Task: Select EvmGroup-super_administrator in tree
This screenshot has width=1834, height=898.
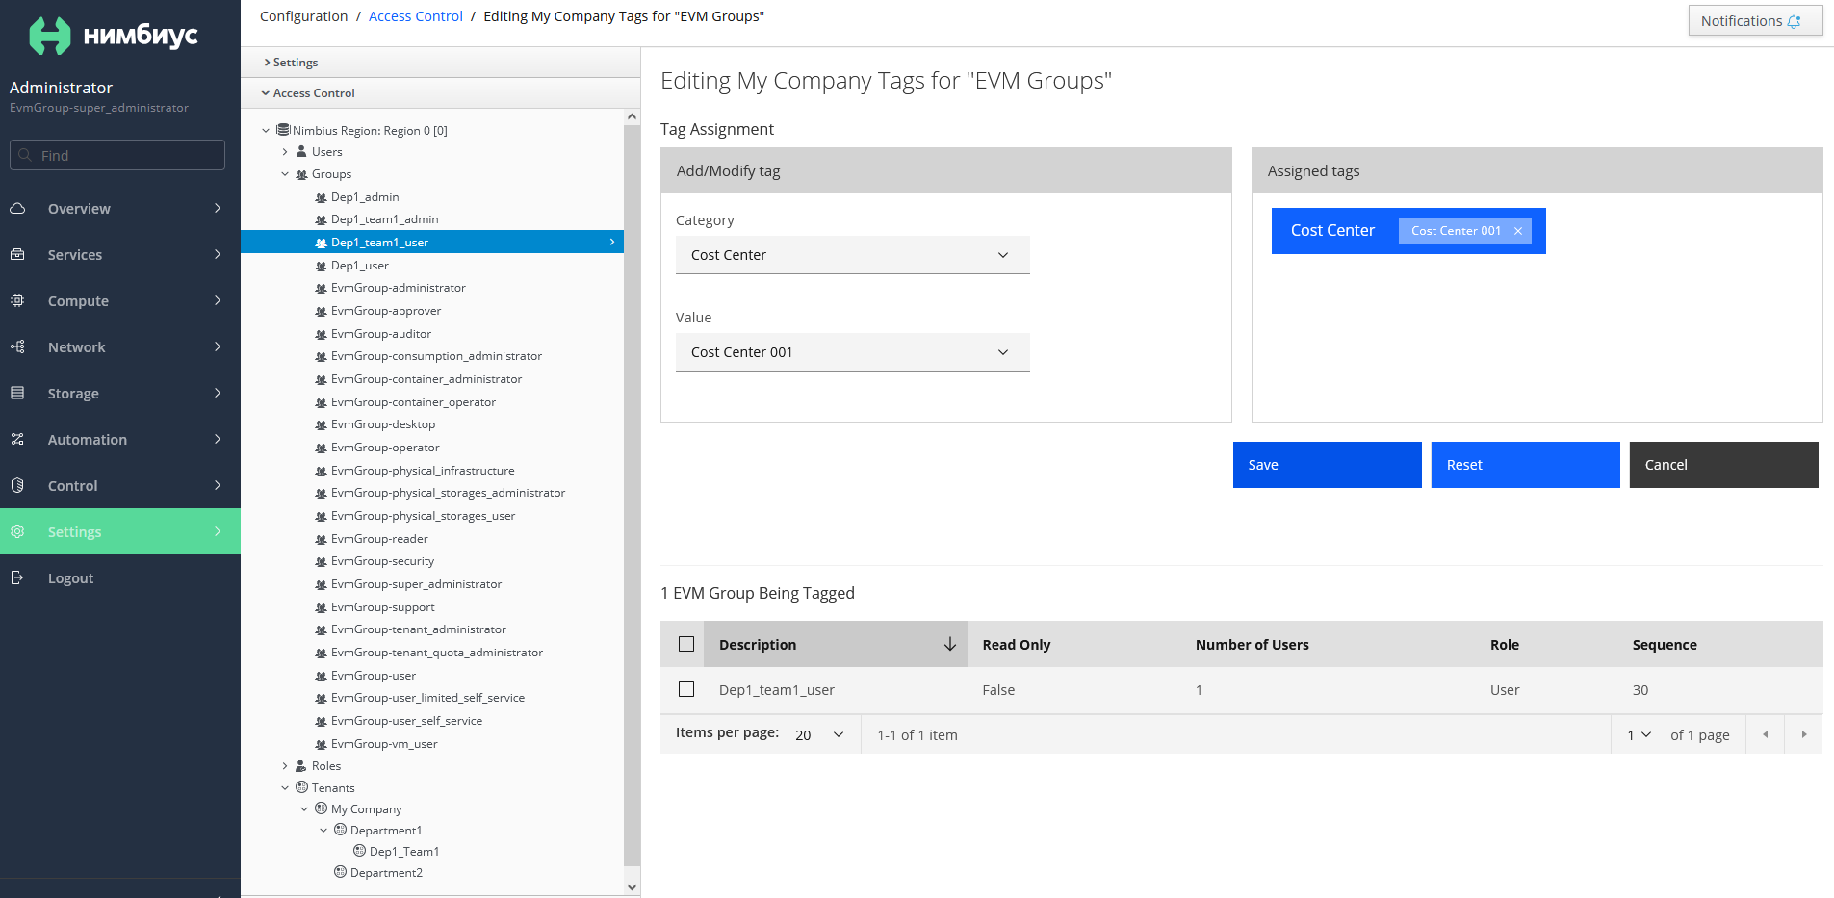Action: pos(416,584)
